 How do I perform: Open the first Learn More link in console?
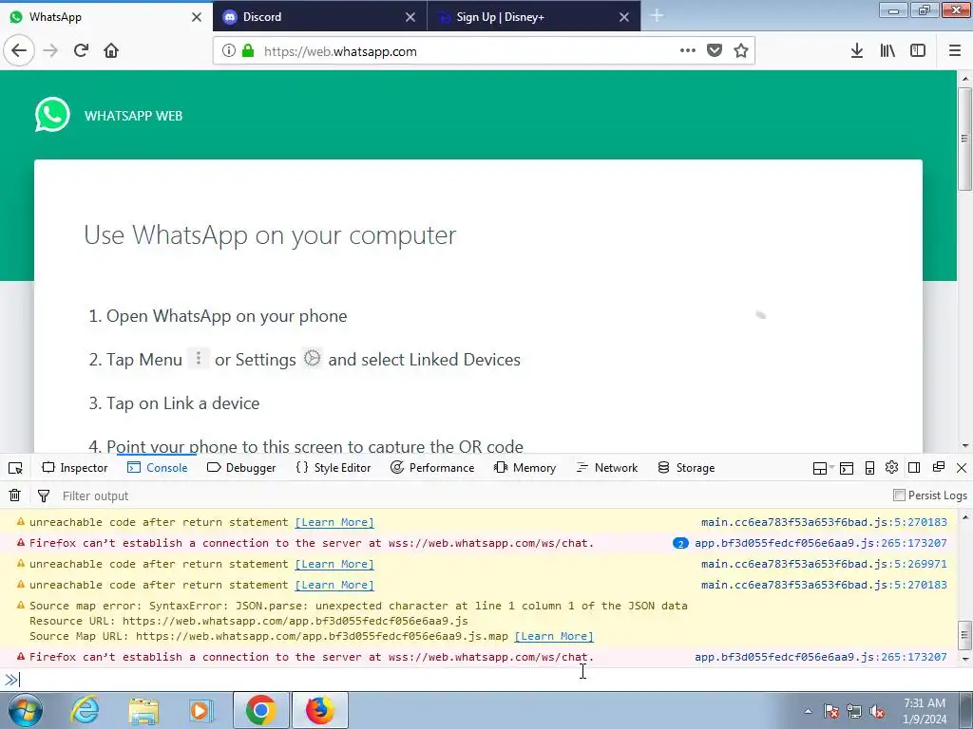(334, 523)
